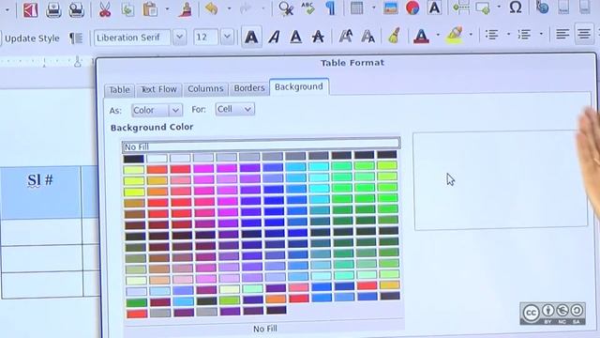Viewport: 600px width, 338px height.
Task: Switch to the Columns tab
Action: tap(205, 88)
